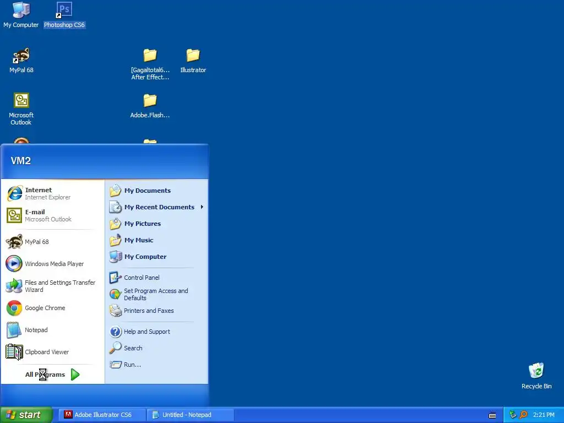Click the VM2 user name header
This screenshot has height=423, width=564.
pos(21,161)
